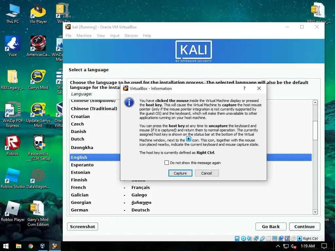Click the kali VM taskbar button
This screenshot has width=335, height=251.
[55, 246]
